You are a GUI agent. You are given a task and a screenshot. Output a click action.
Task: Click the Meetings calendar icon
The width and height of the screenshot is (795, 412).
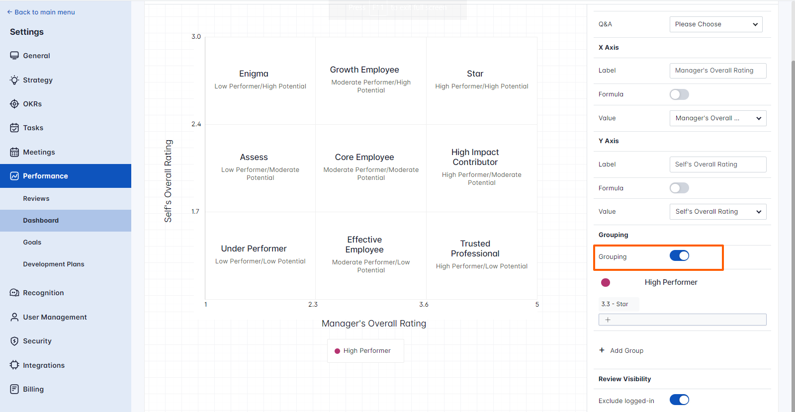[14, 152]
